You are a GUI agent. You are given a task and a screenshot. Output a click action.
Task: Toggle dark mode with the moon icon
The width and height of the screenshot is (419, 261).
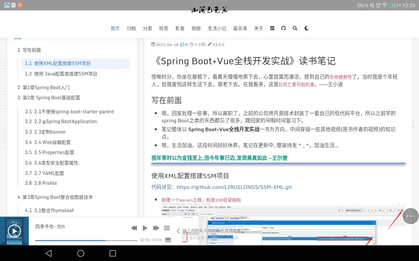click(306, 28)
